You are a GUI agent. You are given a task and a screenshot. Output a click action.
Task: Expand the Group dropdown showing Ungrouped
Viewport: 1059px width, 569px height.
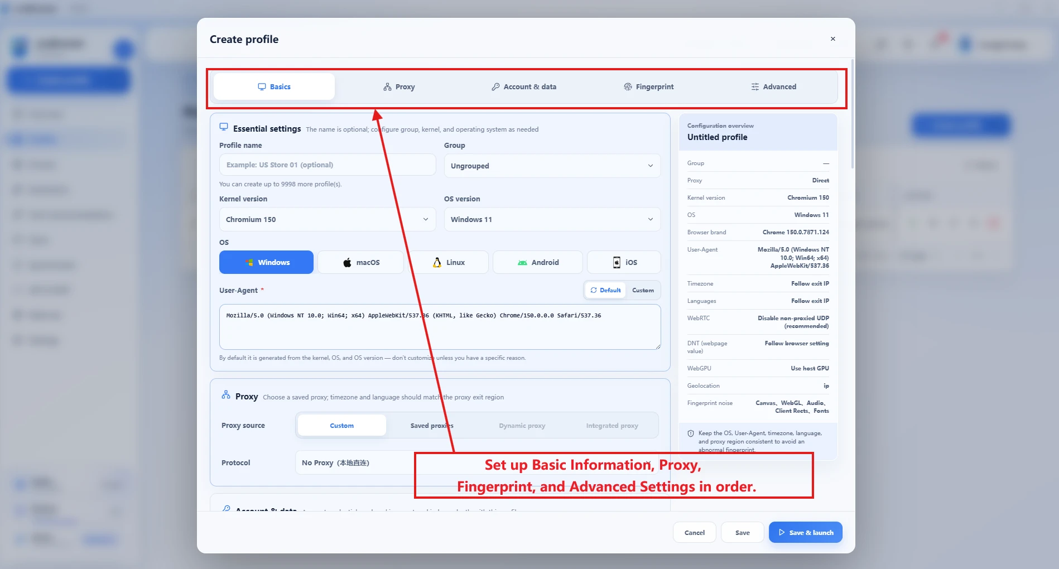[552, 166]
